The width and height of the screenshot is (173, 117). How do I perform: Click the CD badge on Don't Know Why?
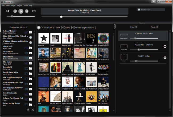26,74
